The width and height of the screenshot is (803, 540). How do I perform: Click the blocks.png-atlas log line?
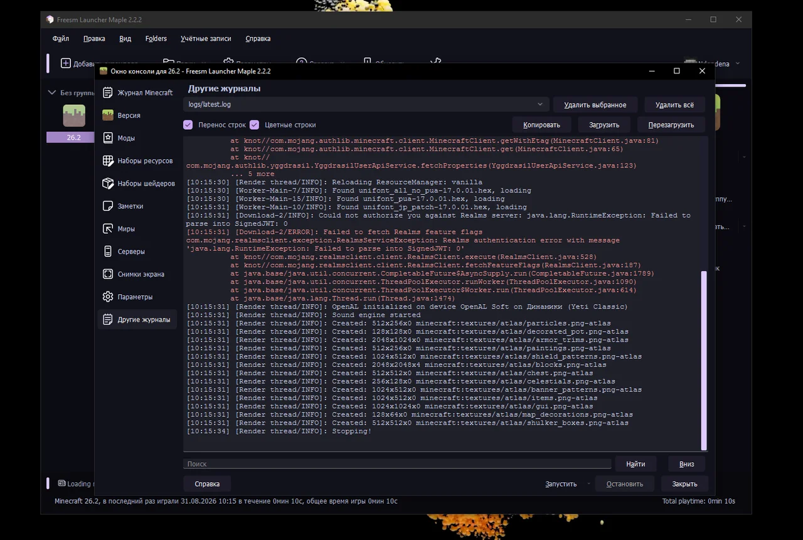[x=396, y=364]
